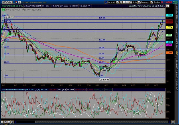179x125 pixels.
Task: Click the B: 1.0668 bid quote
Action: point(167,2)
